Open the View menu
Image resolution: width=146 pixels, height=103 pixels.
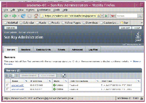point(20,10)
